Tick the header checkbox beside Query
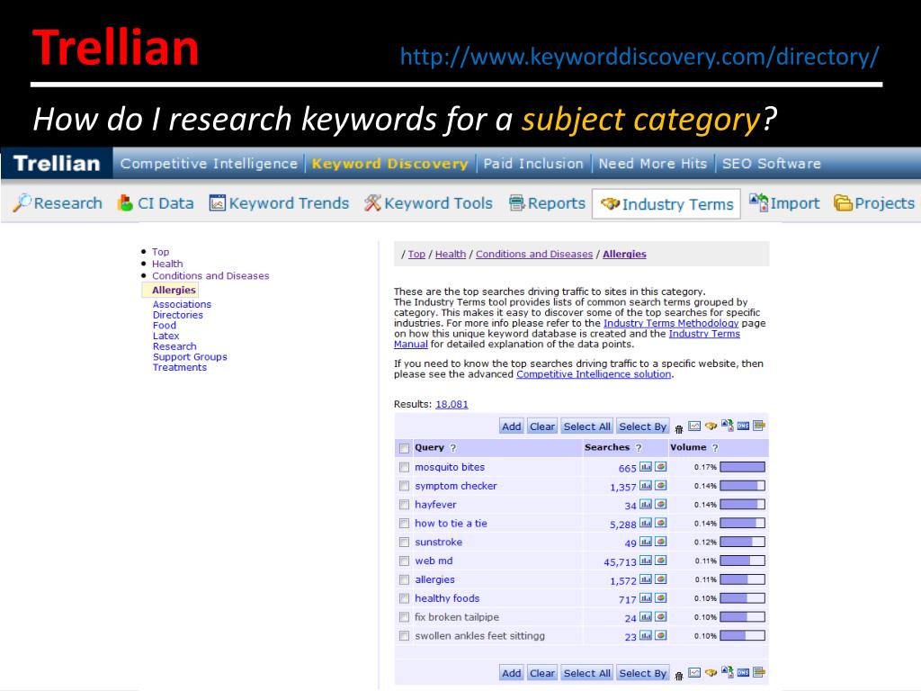This screenshot has width=921, height=691. [404, 448]
